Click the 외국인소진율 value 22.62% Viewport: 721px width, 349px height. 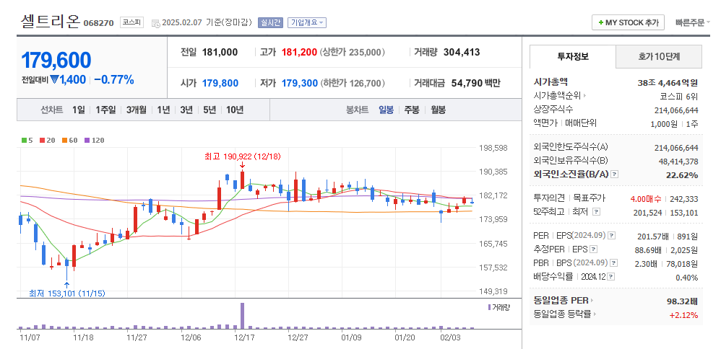pos(682,175)
